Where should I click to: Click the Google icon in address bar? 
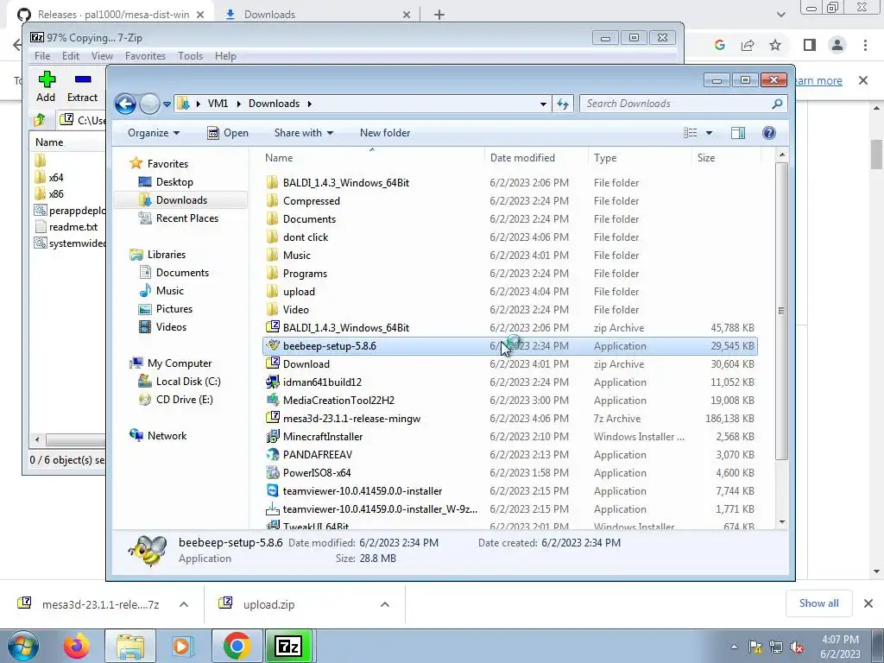(x=719, y=45)
